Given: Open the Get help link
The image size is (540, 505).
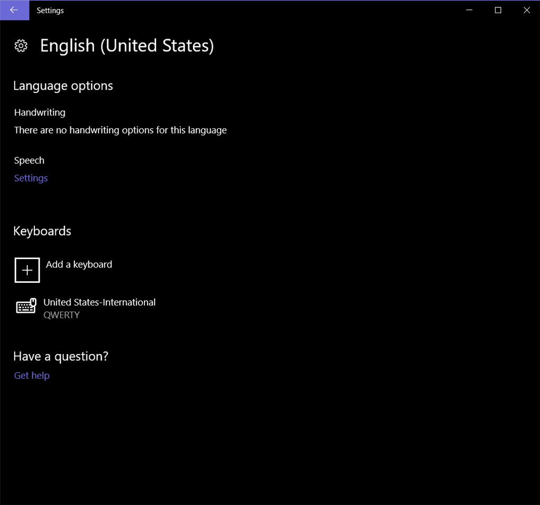Looking at the screenshot, I should (x=32, y=375).
